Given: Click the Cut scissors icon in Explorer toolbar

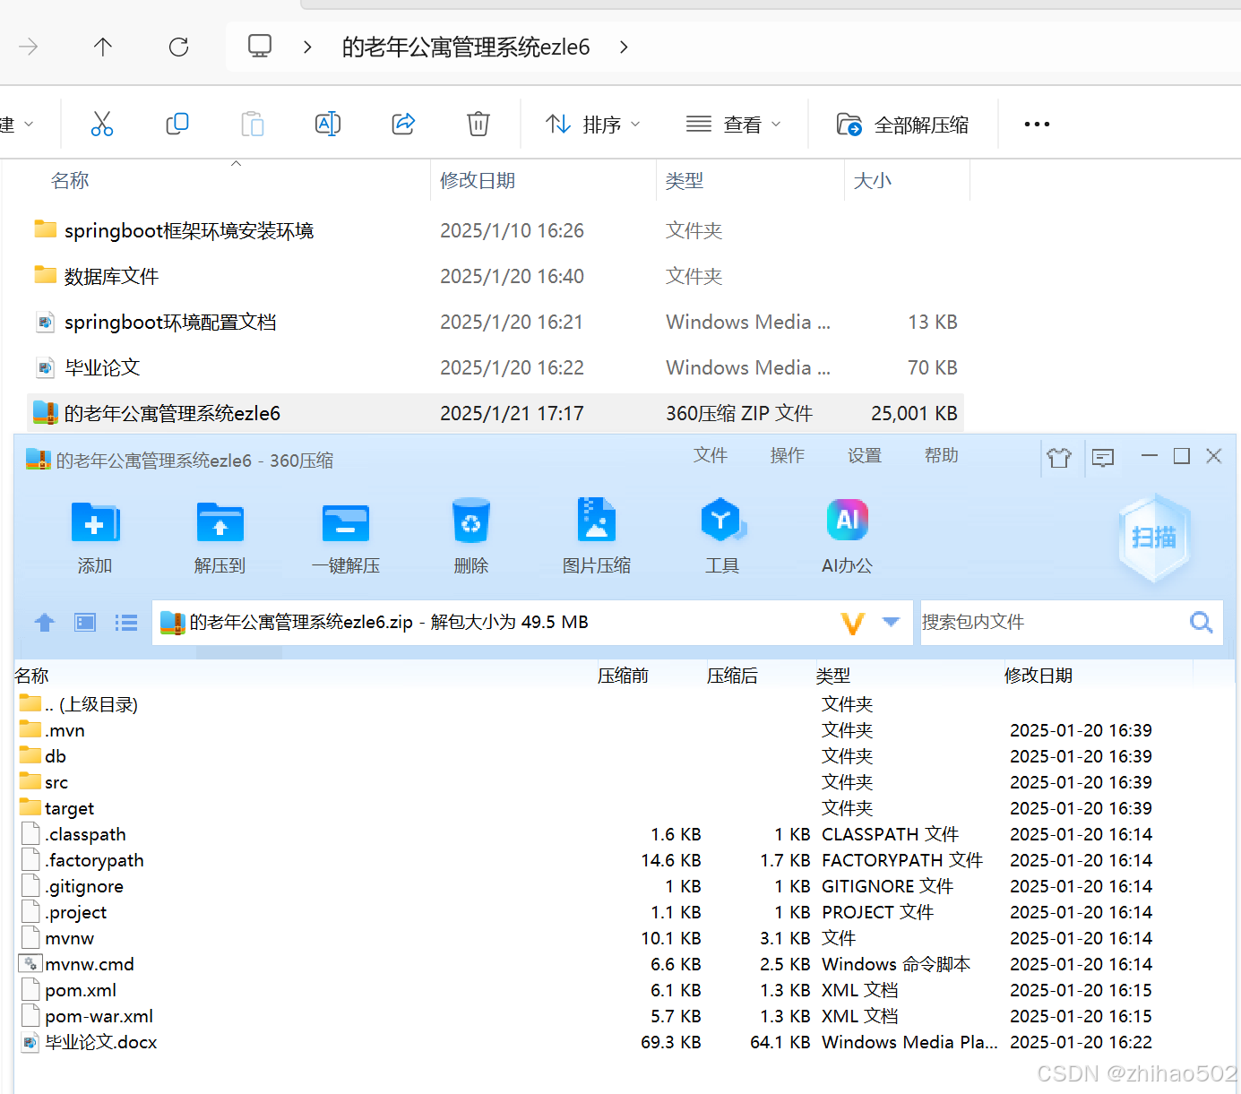Looking at the screenshot, I should (x=102, y=124).
